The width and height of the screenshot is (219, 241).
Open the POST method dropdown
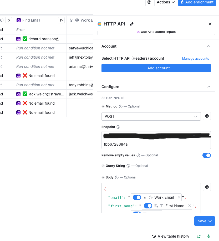coord(151,116)
